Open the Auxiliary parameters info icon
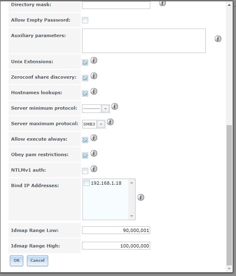The width and height of the screenshot is (236, 276). (x=218, y=39)
